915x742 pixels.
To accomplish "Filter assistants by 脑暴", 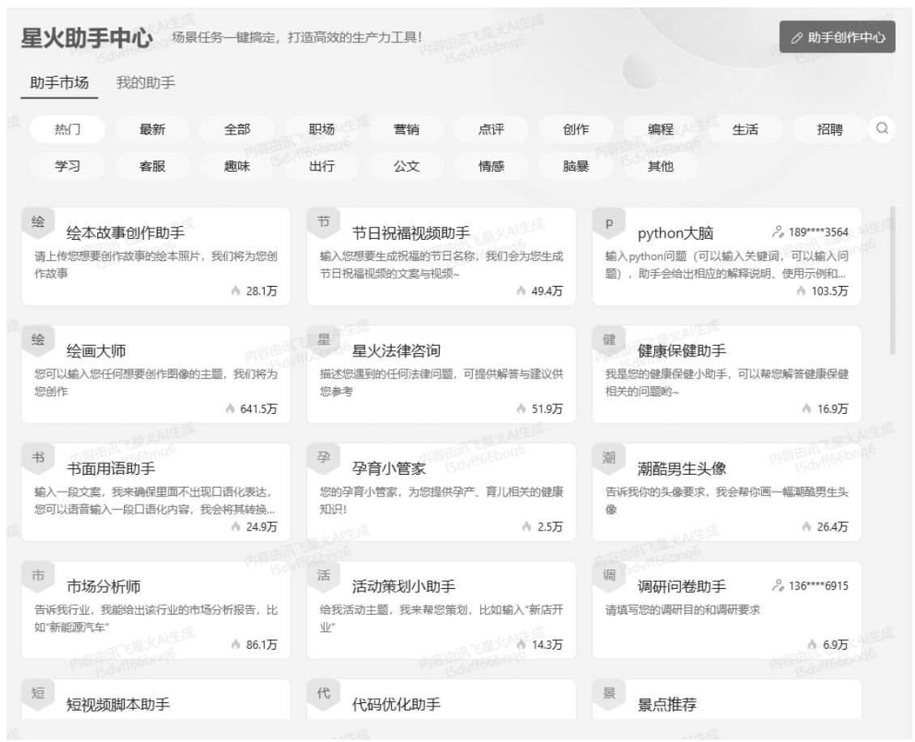I will click(x=576, y=166).
